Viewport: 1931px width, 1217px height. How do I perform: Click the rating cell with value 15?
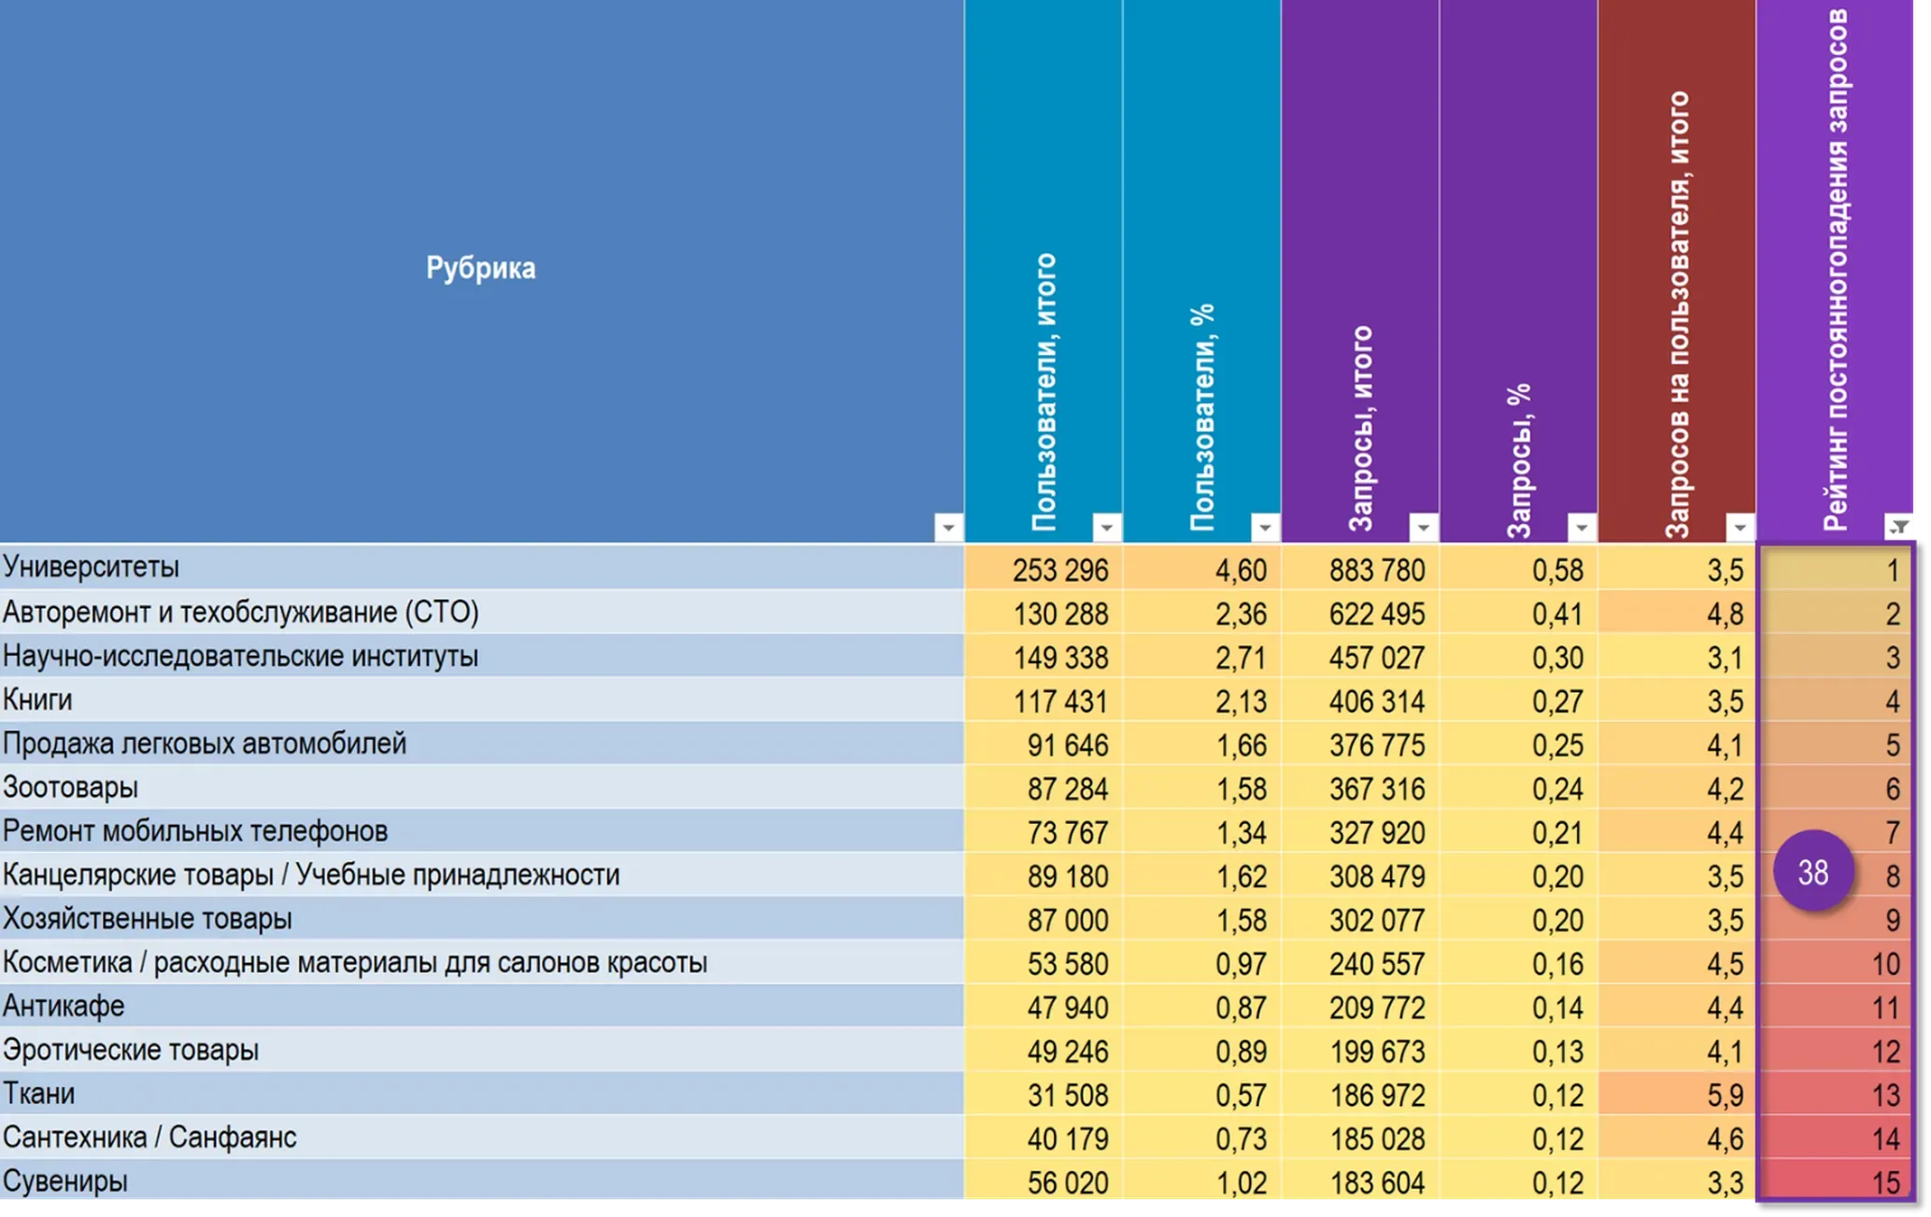point(1836,1182)
